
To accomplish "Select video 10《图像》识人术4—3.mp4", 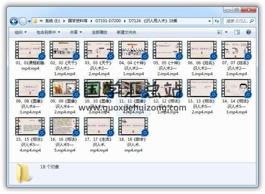I will pyautogui.click(x=99, y=97).
